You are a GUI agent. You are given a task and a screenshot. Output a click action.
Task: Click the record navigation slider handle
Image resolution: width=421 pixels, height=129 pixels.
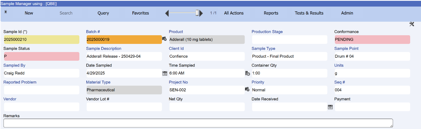[x=197, y=13]
